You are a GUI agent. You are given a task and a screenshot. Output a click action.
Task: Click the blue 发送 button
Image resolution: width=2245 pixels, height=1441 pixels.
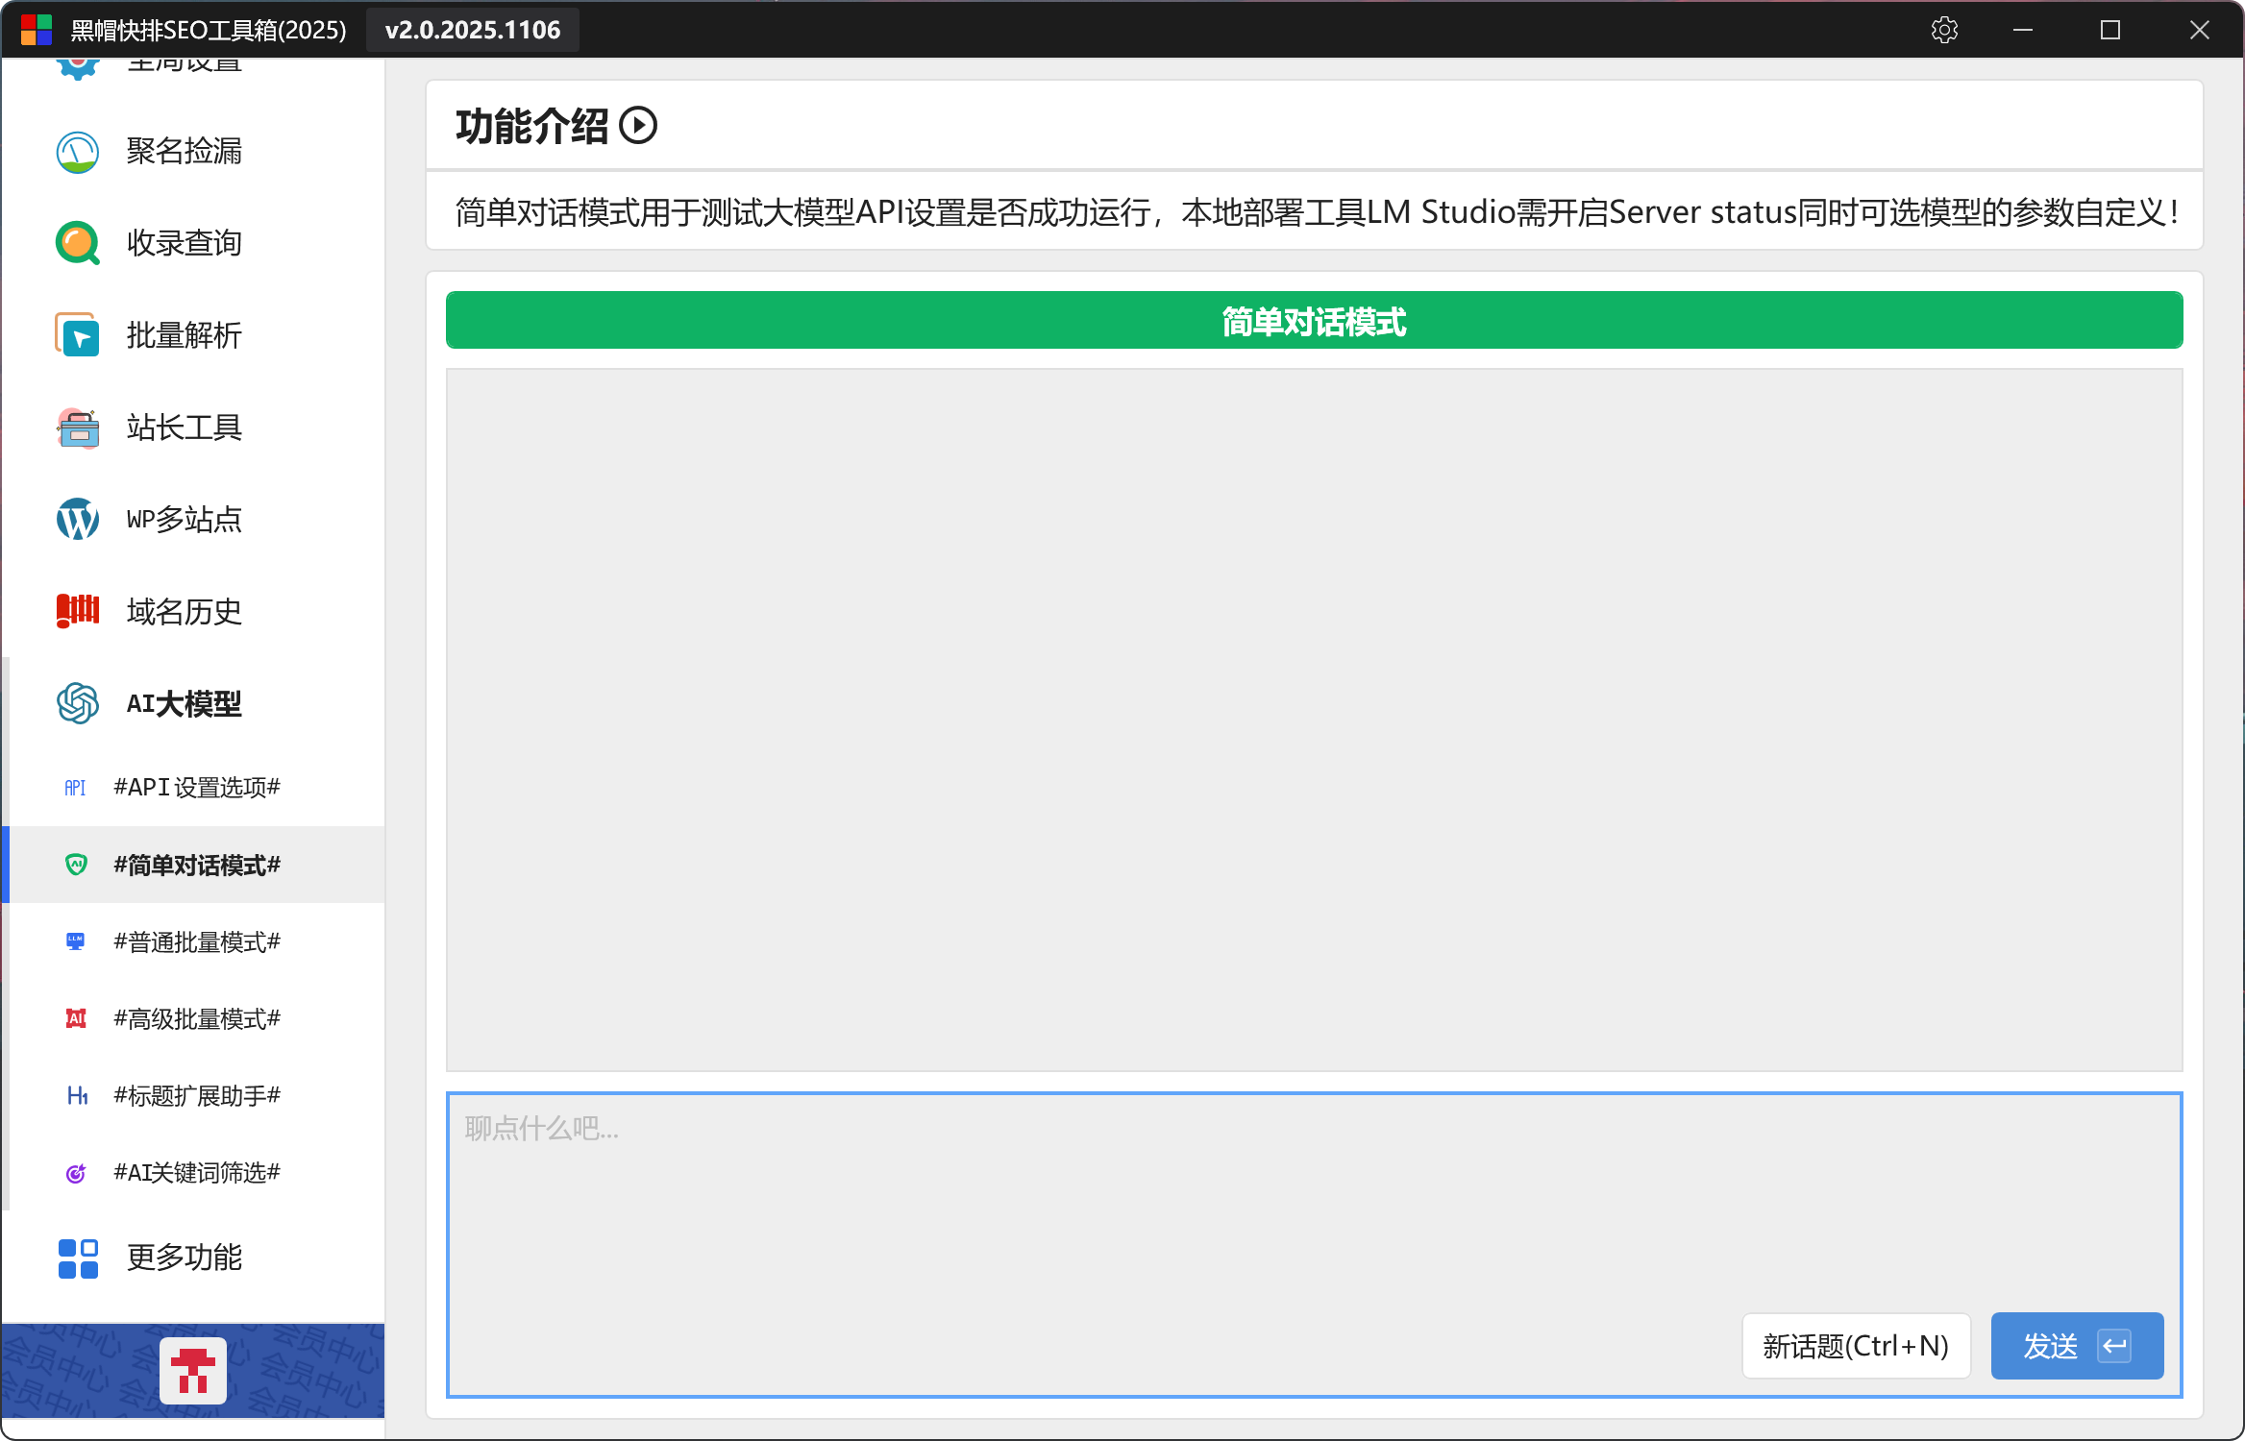2076,1346
